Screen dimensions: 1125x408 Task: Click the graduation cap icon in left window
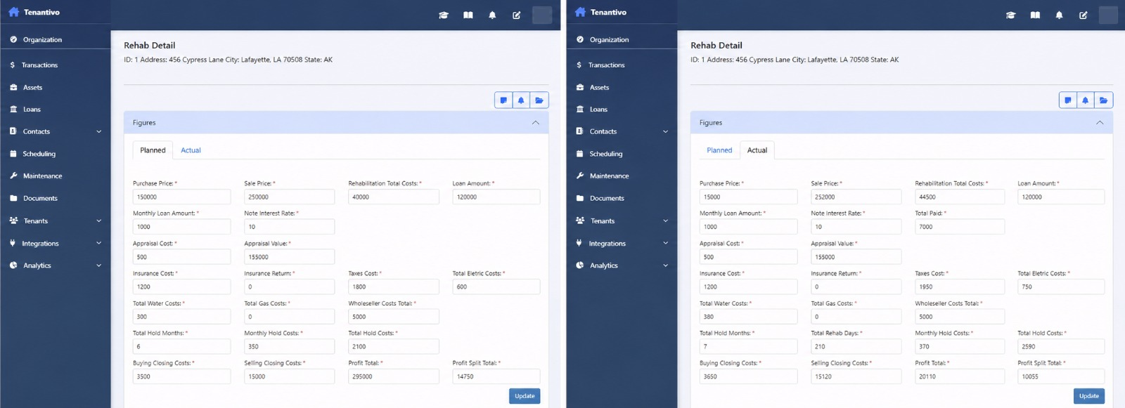[x=444, y=15]
